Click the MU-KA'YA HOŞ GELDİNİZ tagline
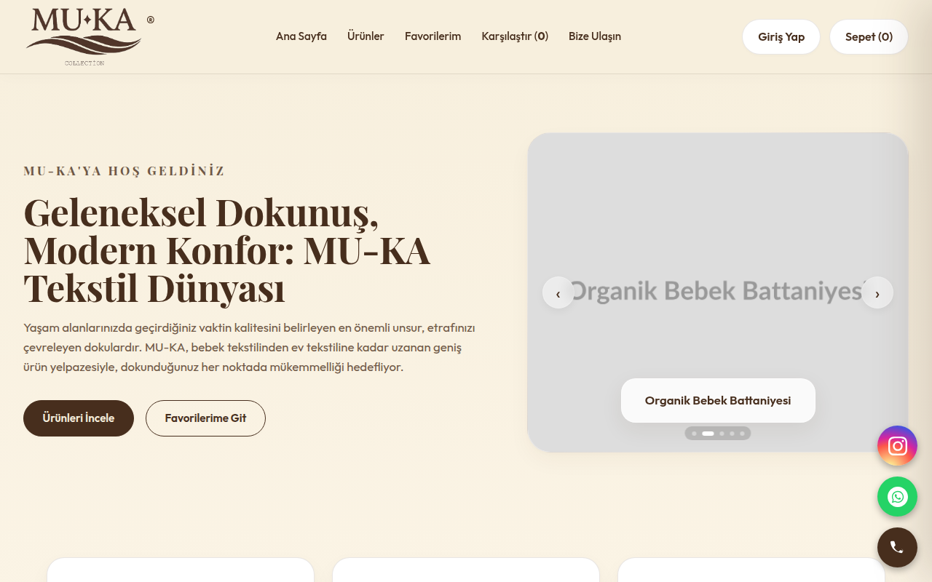Screen dimensions: 932x582 125,171
